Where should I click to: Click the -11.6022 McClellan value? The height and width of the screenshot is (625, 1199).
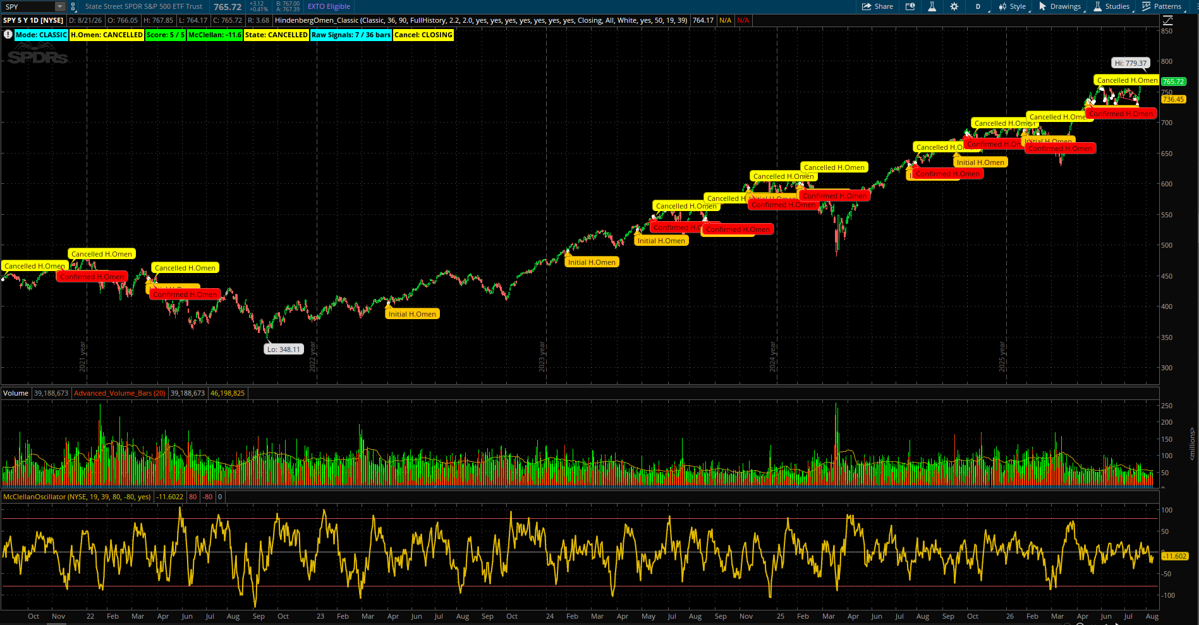pos(170,497)
